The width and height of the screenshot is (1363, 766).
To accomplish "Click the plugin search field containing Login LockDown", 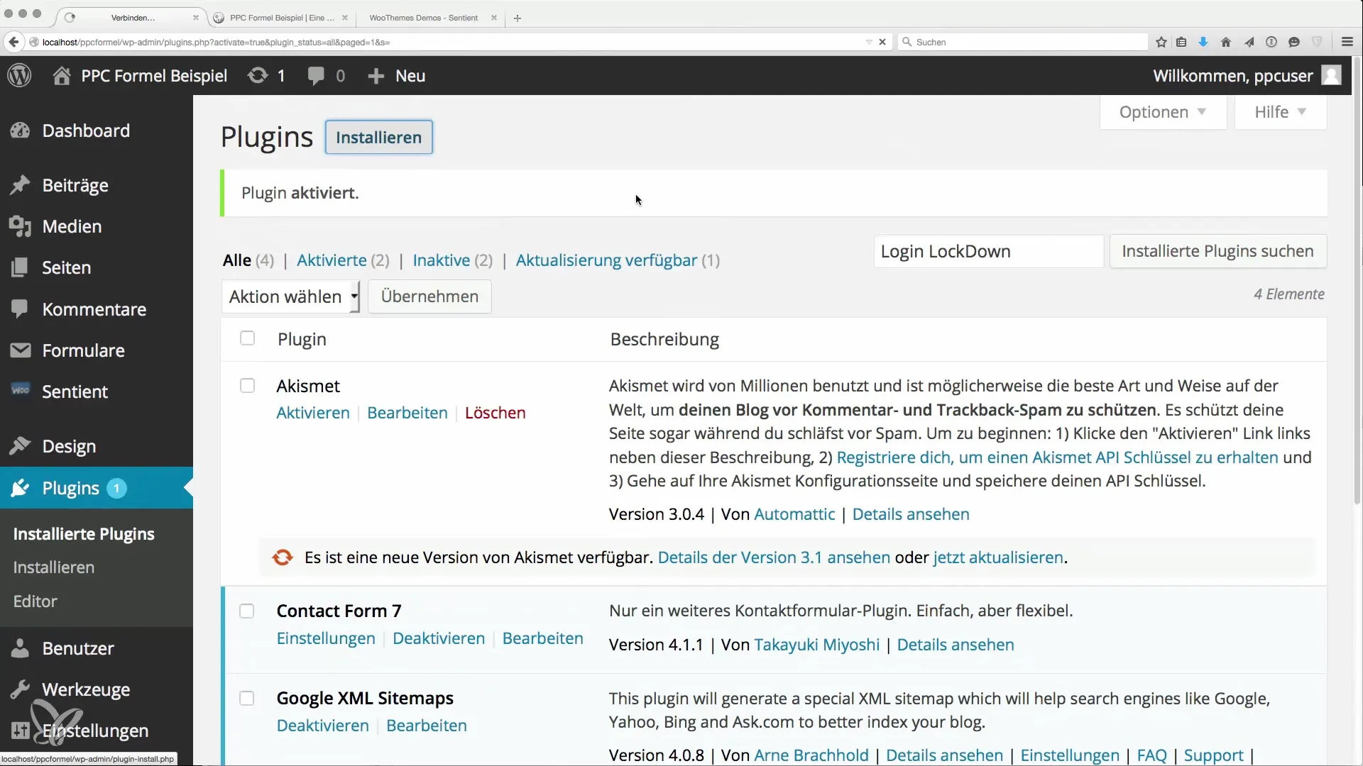I will [988, 251].
